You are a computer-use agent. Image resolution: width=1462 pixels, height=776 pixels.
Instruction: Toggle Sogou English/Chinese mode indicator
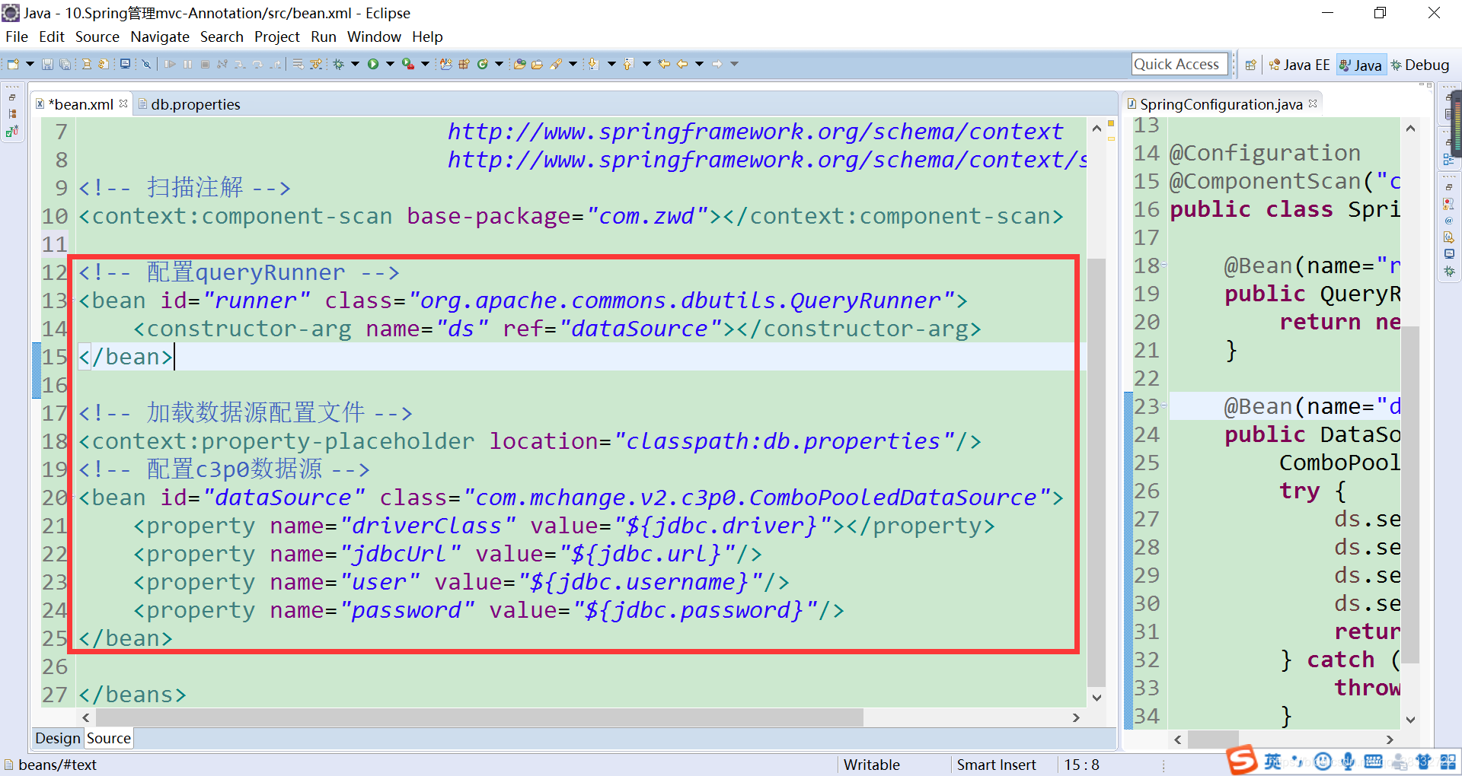1272,761
